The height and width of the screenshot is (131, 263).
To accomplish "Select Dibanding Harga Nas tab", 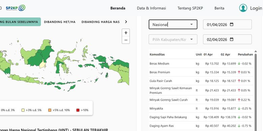I will click(x=100, y=22).
